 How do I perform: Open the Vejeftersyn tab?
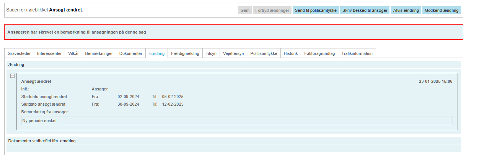tap(233, 53)
